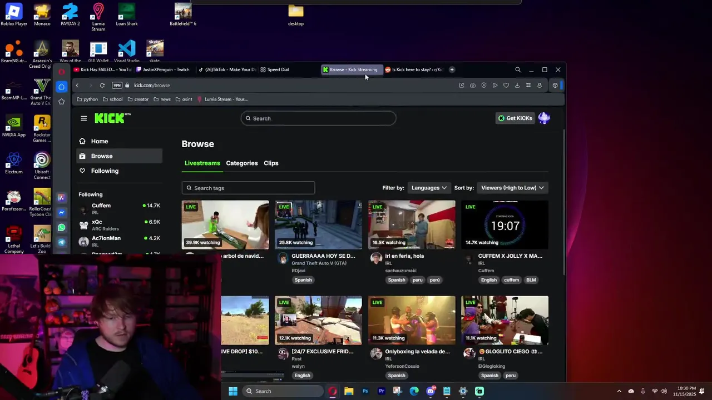Open a new browser tab
The height and width of the screenshot is (400, 712).
click(452, 69)
